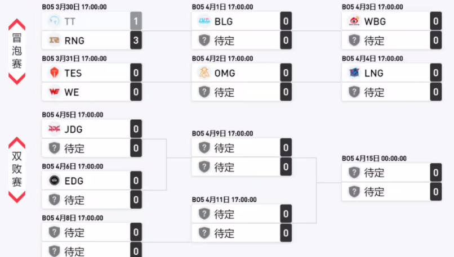Open RNG's score box showing 3
Screen dimensions: 454x257
[x=136, y=40]
